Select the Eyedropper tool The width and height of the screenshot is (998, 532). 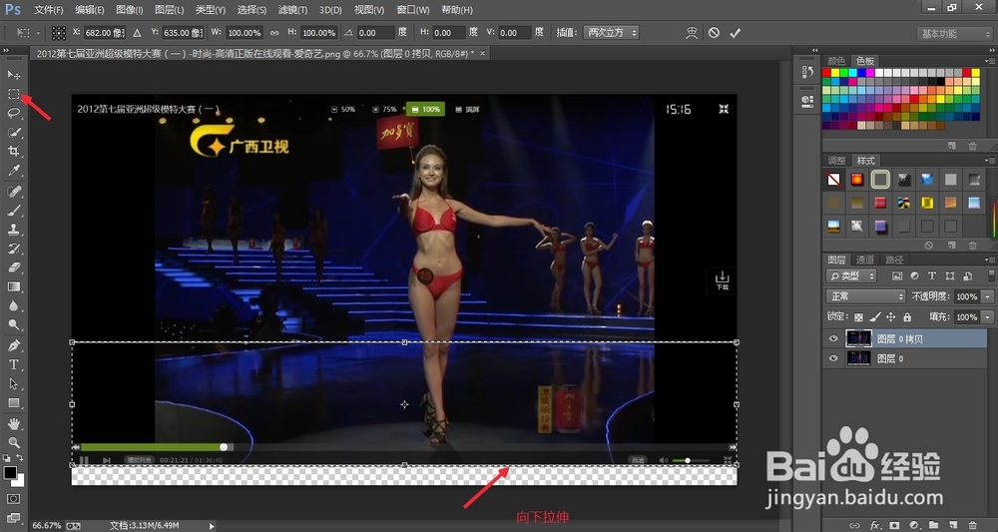13,171
